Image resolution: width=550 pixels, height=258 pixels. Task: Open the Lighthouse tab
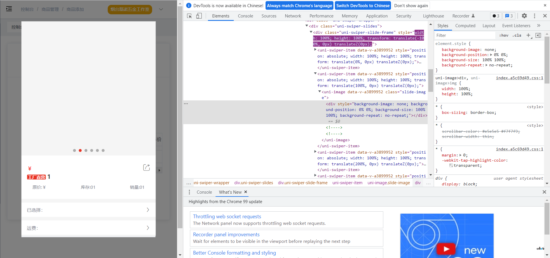click(433, 16)
